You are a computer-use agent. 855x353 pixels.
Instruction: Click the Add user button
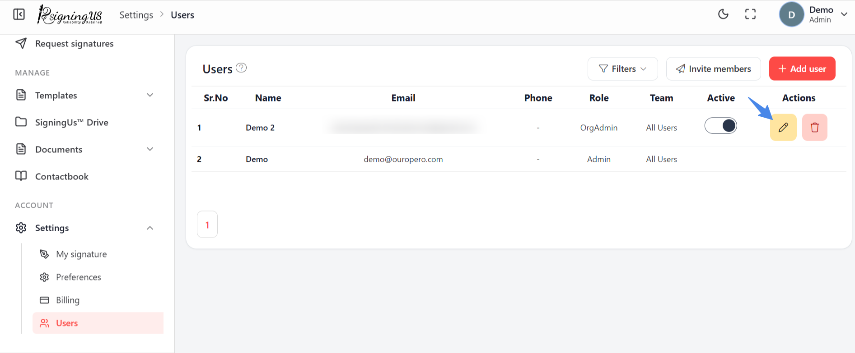click(x=802, y=69)
